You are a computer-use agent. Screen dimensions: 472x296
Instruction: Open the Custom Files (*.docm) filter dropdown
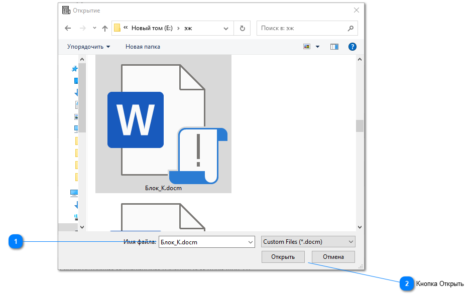coord(308,242)
